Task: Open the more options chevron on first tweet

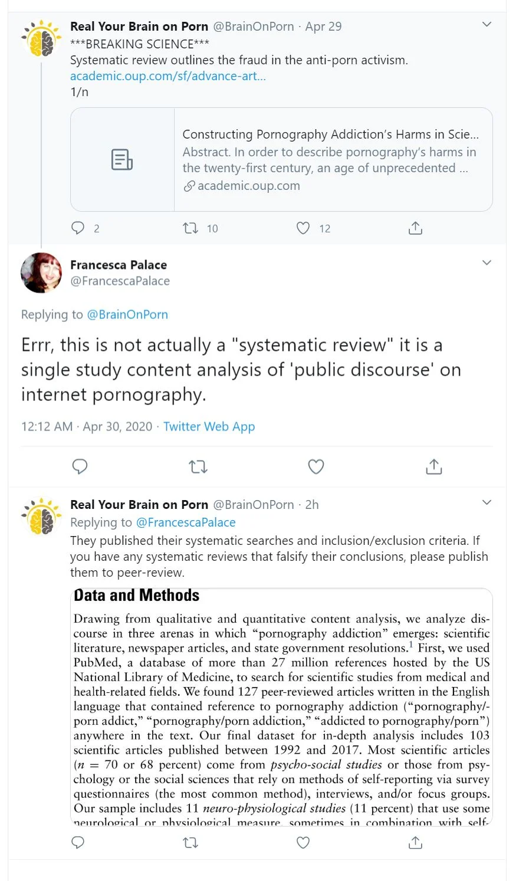Action: pyautogui.click(x=487, y=25)
